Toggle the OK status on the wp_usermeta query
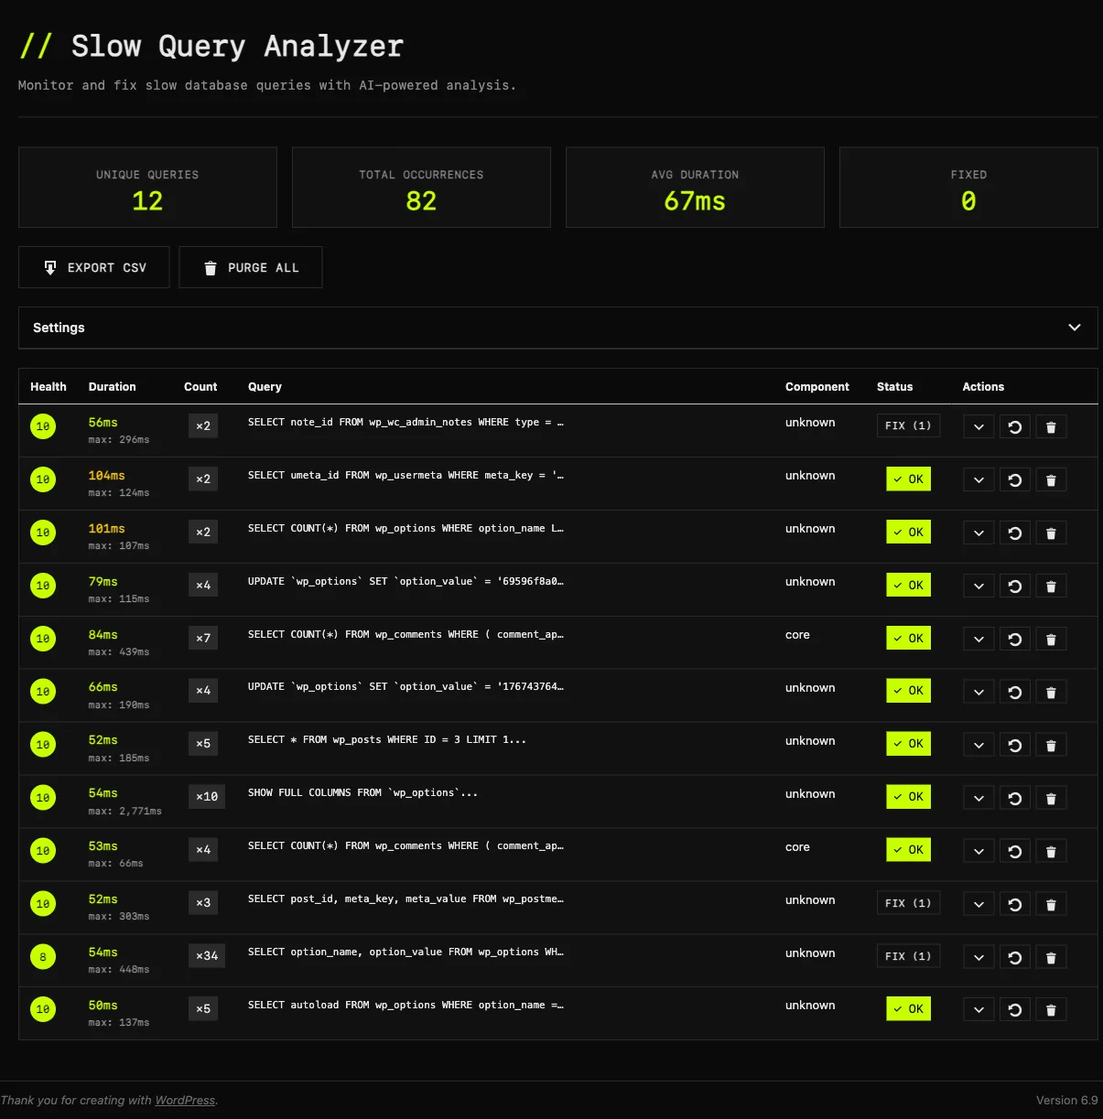1103x1119 pixels. [907, 479]
